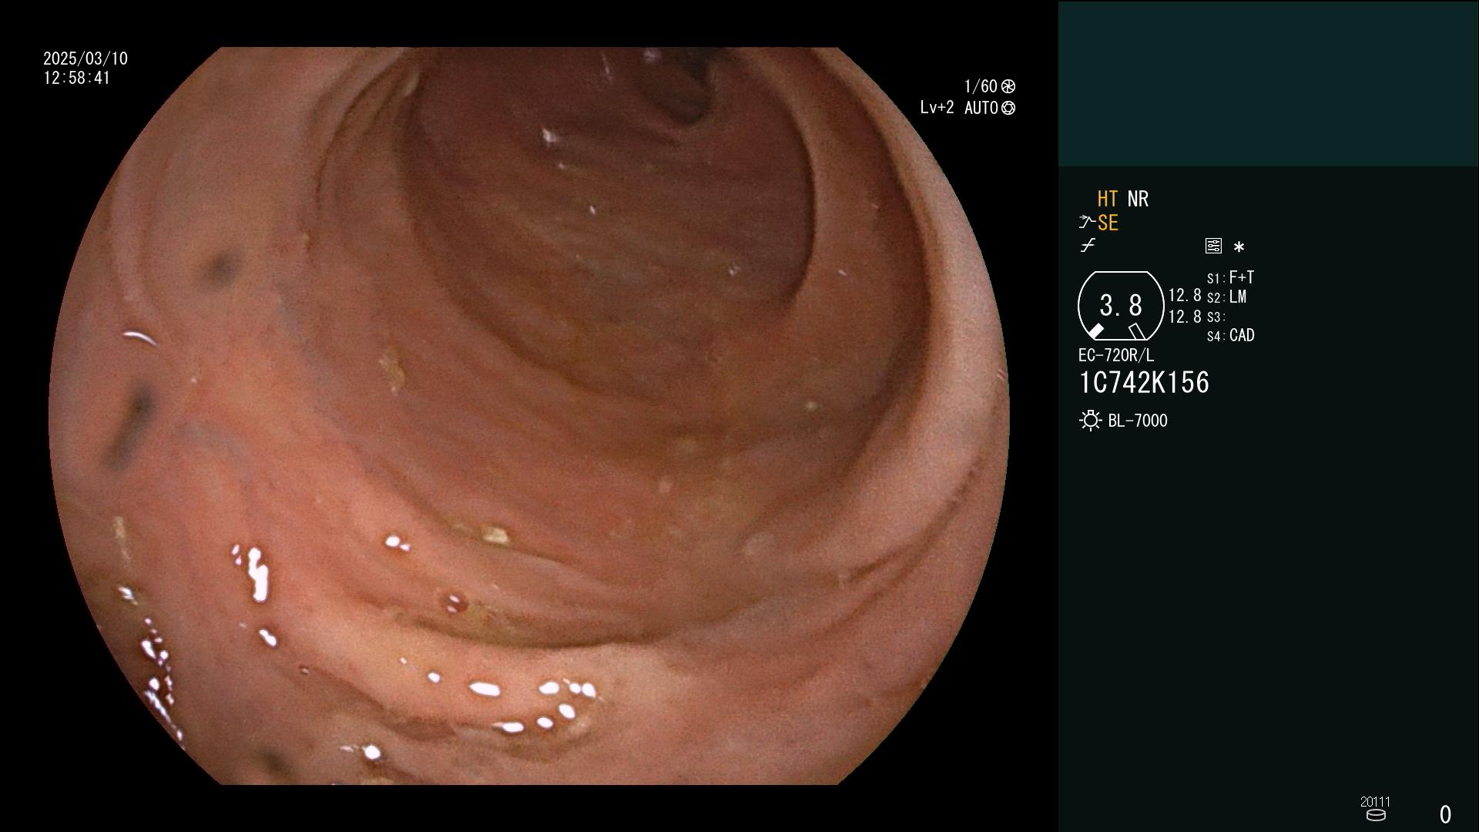The image size is (1479, 832).
Task: Click the 12.8 value beside S2
Action: pyautogui.click(x=1185, y=296)
